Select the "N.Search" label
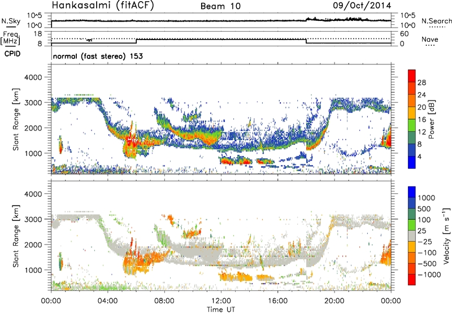The image size is (452, 313). pos(436,21)
